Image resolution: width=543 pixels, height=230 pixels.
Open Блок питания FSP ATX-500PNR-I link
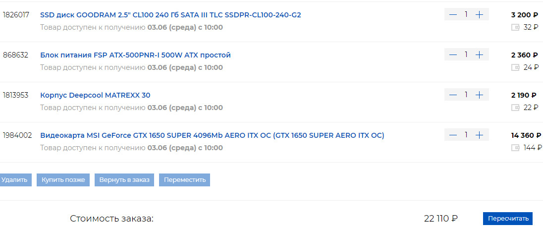coord(135,55)
